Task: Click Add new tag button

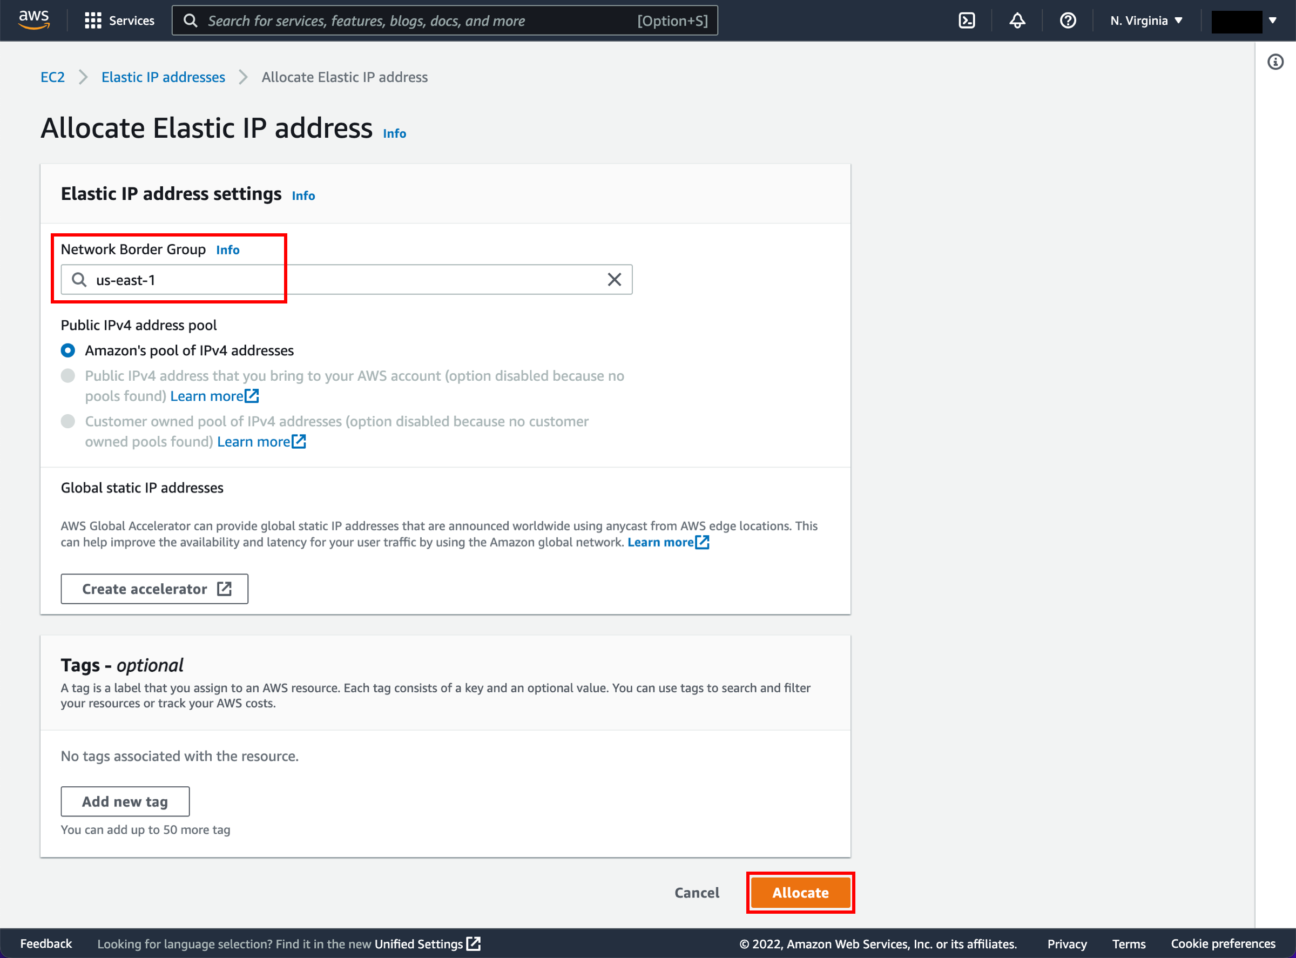Action: (x=125, y=801)
